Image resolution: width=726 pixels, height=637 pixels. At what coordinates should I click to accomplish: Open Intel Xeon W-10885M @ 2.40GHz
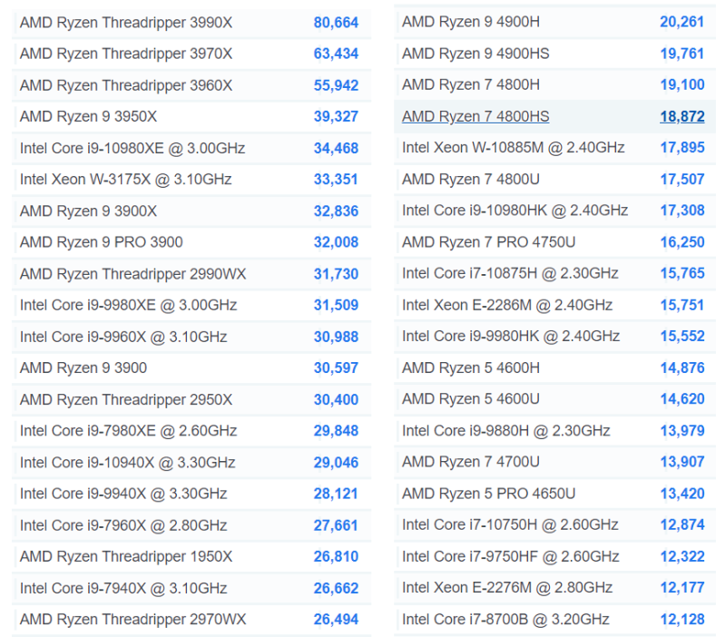click(x=513, y=148)
